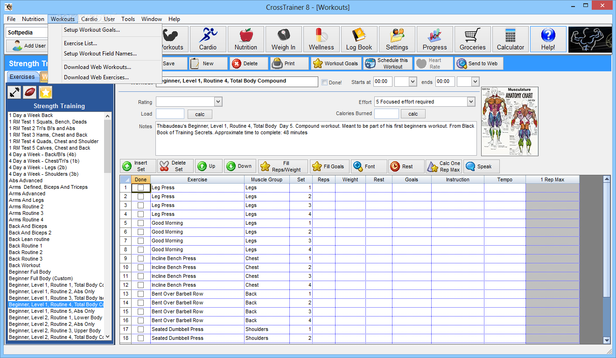Viewport: 616px width, 358px height.
Task: Select the dumbbell icon in sidebar
Action: (14, 92)
